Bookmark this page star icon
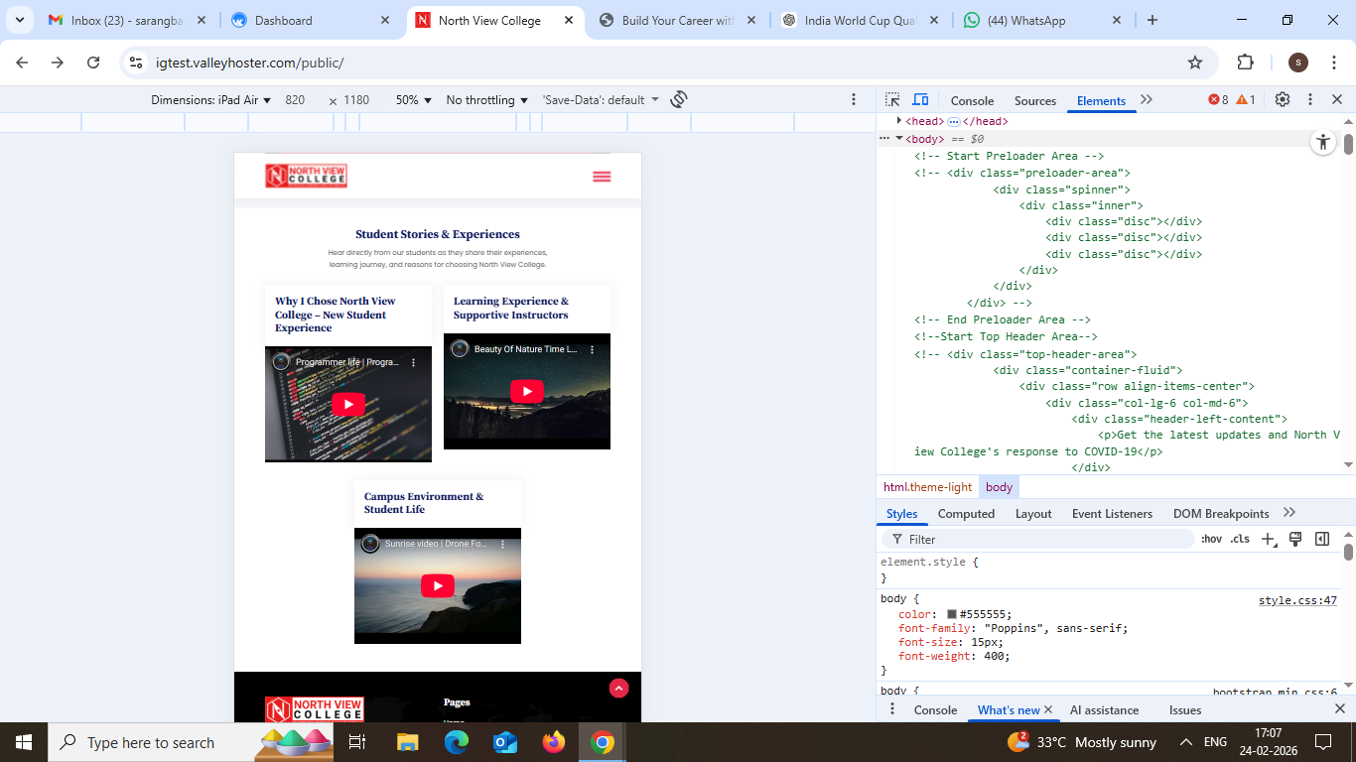 (x=1195, y=63)
